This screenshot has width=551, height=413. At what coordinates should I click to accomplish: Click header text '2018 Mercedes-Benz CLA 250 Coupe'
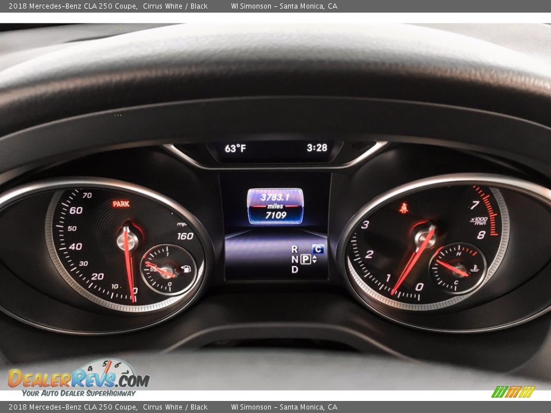[73, 6]
